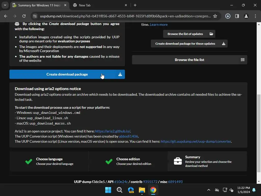This screenshot has width=261, height=196.
Task: Click scrollbar down arrow
Action: 259,181
